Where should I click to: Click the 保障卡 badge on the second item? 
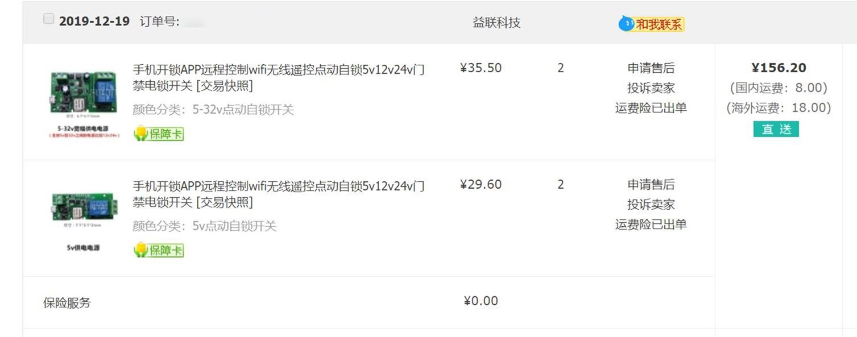pos(159,250)
